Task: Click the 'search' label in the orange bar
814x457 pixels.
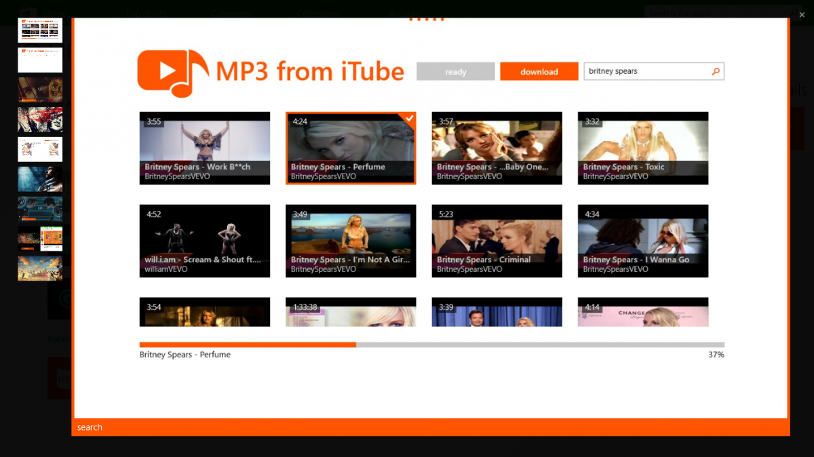Action: coord(90,427)
